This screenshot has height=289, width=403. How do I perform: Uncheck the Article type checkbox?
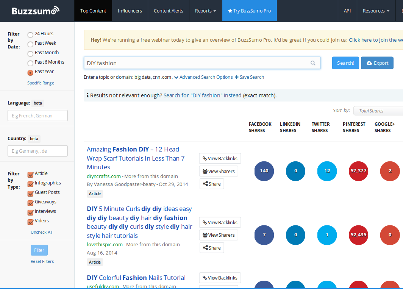click(31, 174)
